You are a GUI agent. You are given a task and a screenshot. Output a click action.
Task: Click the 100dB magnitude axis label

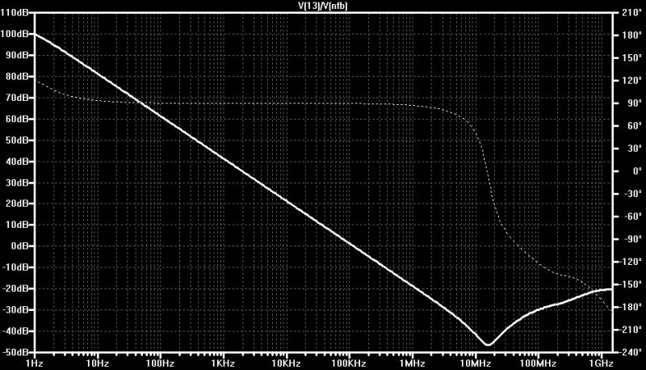15,34
